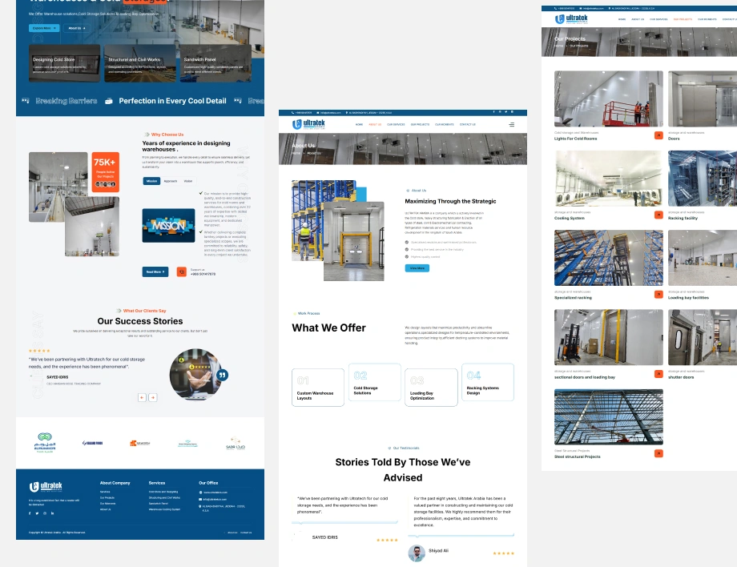The width and height of the screenshot is (737, 567).
Task: Open orange arrow for Steel structural Projects
Action: (x=658, y=453)
